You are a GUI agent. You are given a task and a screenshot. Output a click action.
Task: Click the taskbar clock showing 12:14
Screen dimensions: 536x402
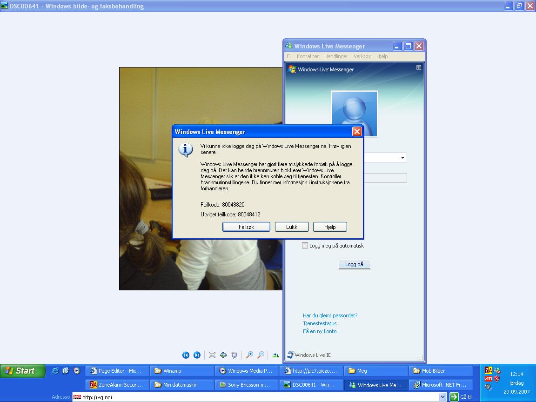[516, 374]
